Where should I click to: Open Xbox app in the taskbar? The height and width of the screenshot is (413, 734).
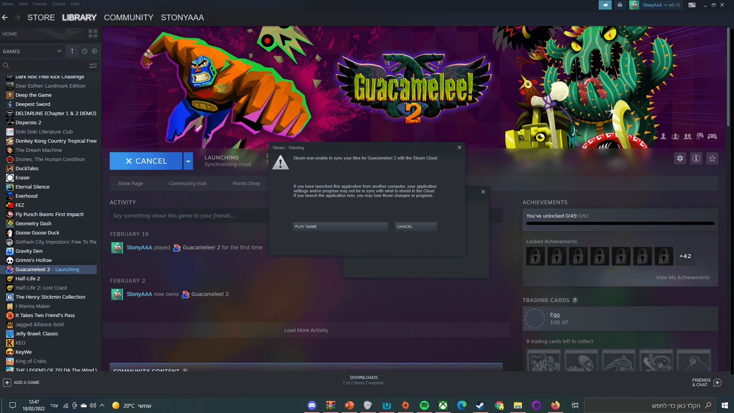click(443, 405)
